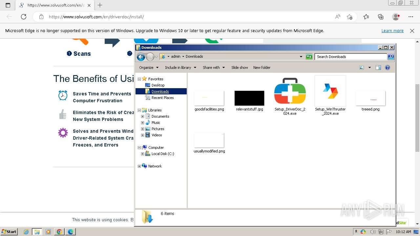Viewport: 420px width, 236px height.
Task: Open Chrome from taskbar
Action: coord(59,232)
